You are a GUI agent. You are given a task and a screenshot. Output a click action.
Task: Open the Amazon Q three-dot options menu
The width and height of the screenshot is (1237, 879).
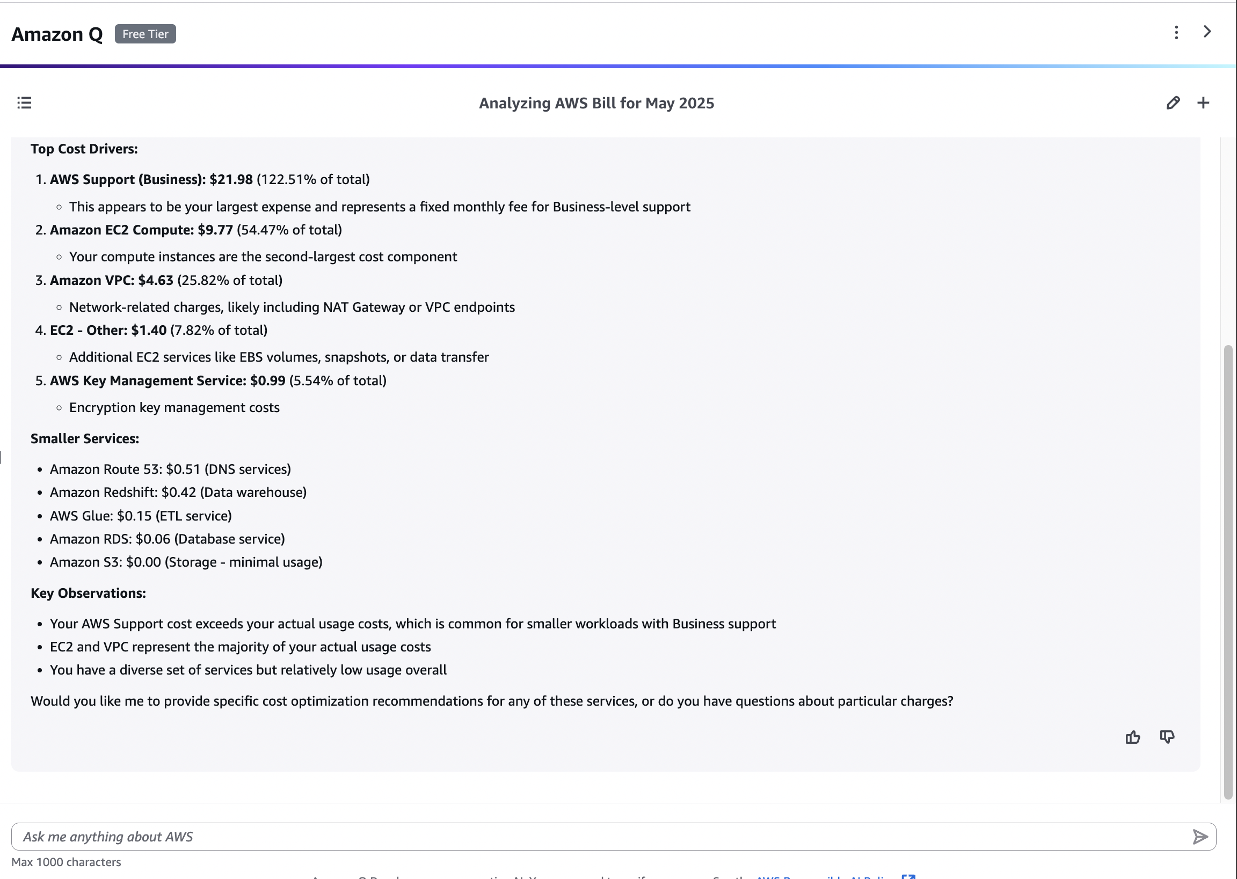pyautogui.click(x=1176, y=33)
